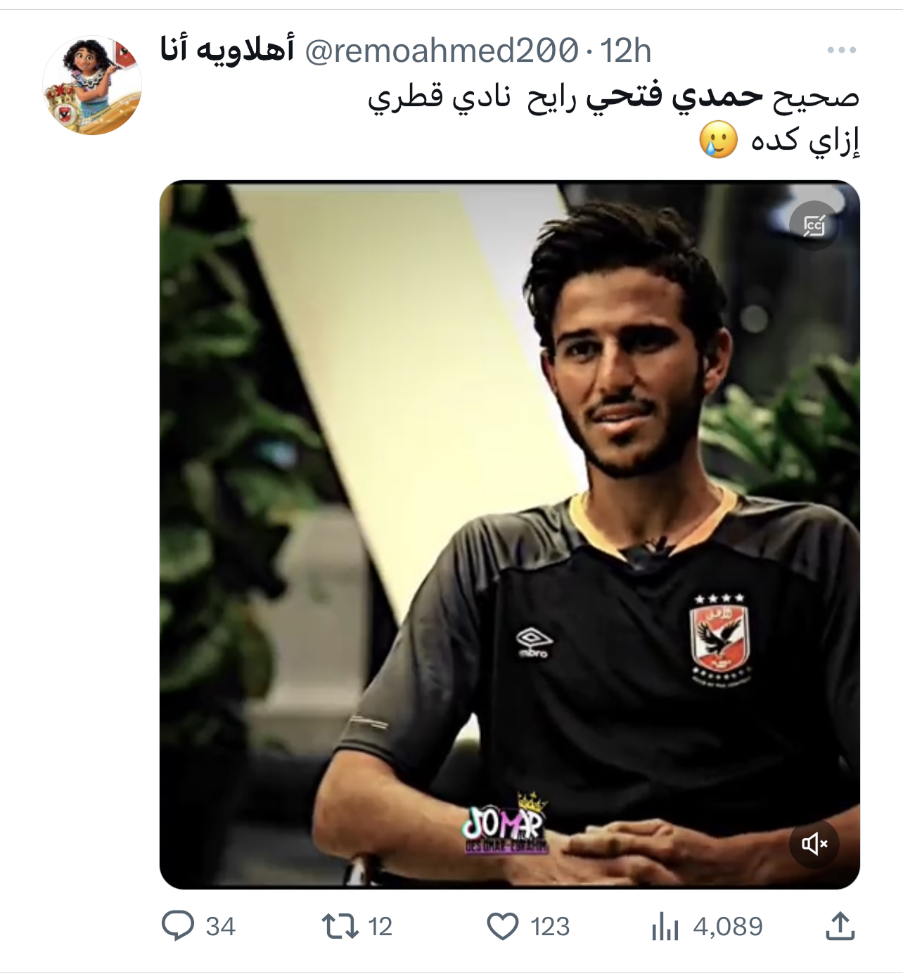
Task: Select the 4,089 views count
Action: pyautogui.click(x=728, y=927)
